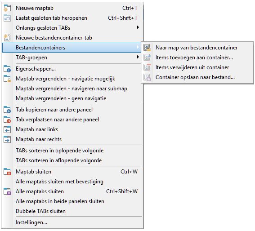
Task: Click the Naar map van bestandencontainer icon
Action: (x=147, y=48)
